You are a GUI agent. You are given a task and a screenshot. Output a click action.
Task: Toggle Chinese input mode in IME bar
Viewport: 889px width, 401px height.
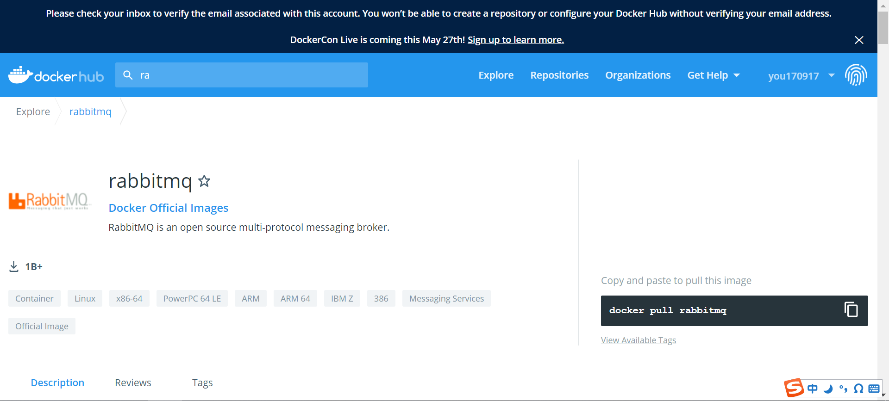[x=813, y=389]
